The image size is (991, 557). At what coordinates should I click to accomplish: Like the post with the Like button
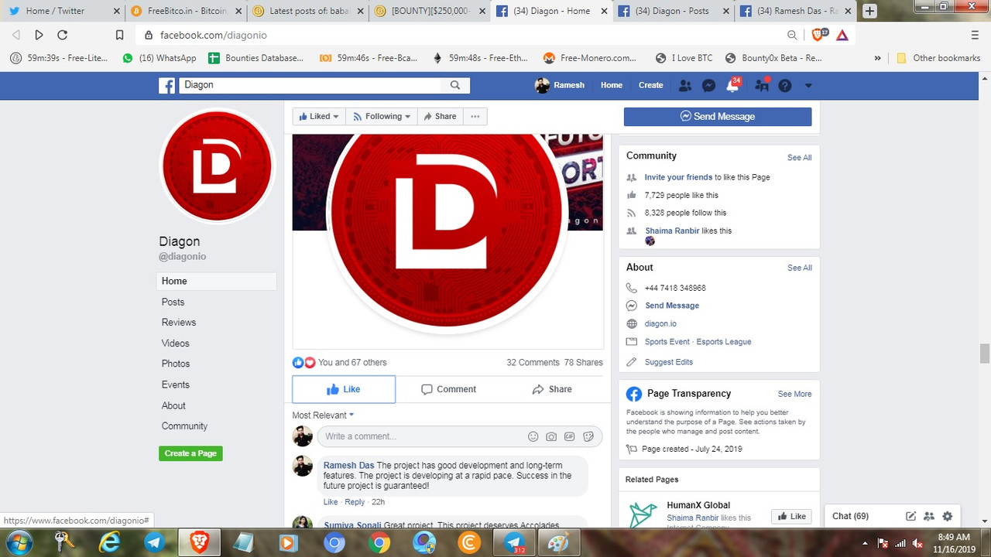[x=344, y=389]
